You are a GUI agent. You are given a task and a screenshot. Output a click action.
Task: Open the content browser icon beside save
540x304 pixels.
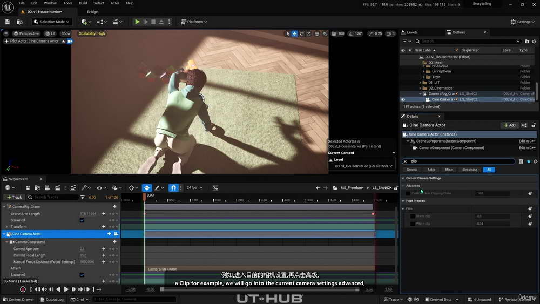pos(19,22)
